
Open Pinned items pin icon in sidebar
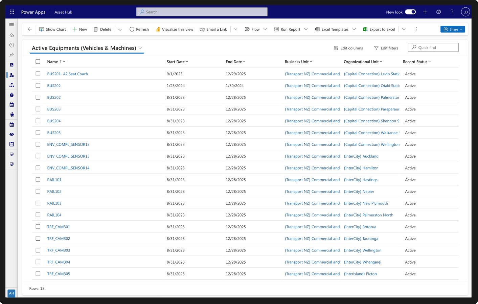[12, 55]
